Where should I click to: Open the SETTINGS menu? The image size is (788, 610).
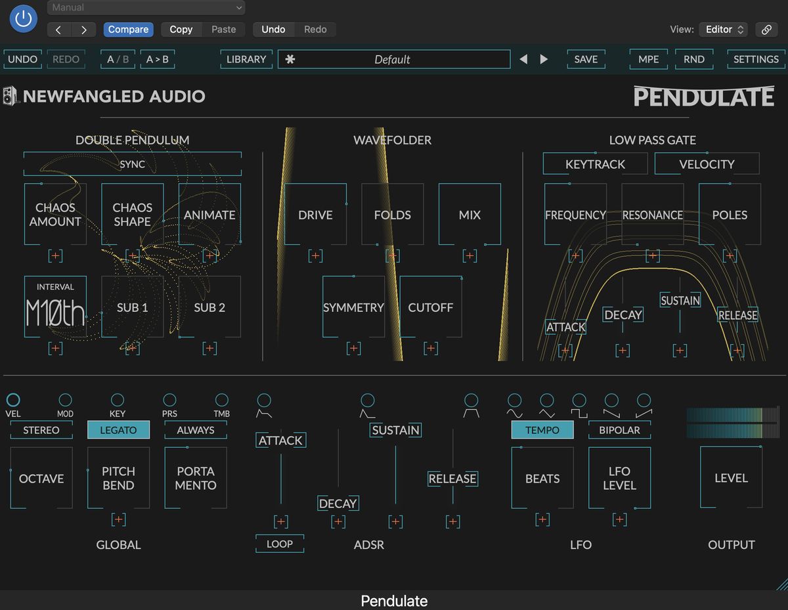(756, 59)
